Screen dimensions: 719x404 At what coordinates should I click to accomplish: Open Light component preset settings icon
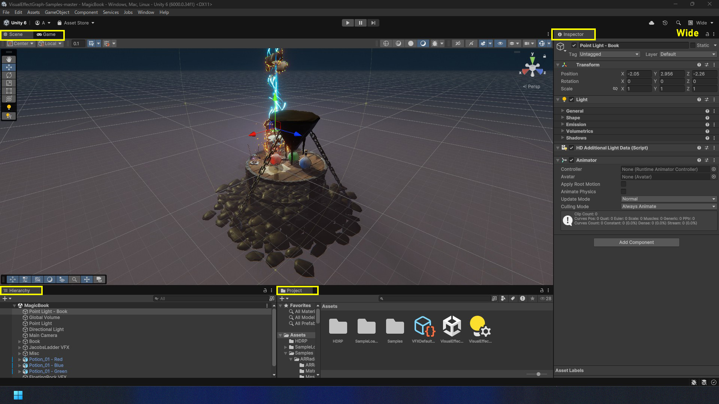[x=707, y=100]
